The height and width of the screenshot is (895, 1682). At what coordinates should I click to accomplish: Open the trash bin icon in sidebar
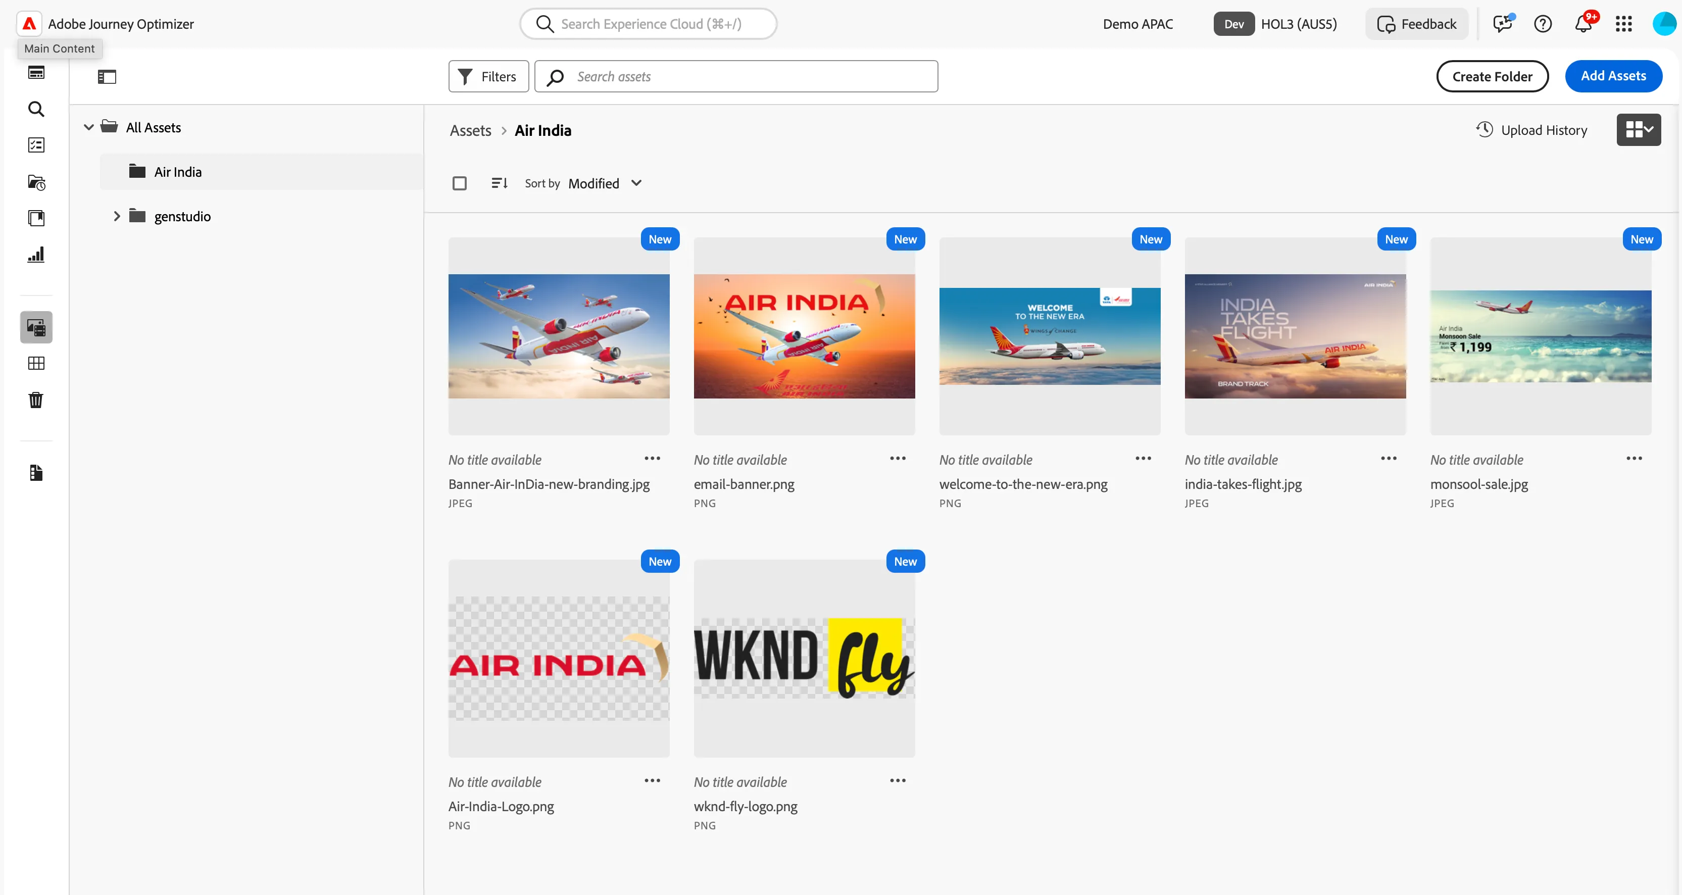36,400
